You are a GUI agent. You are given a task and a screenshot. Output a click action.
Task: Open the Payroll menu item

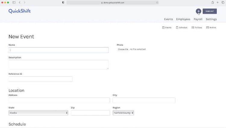[x=198, y=19]
